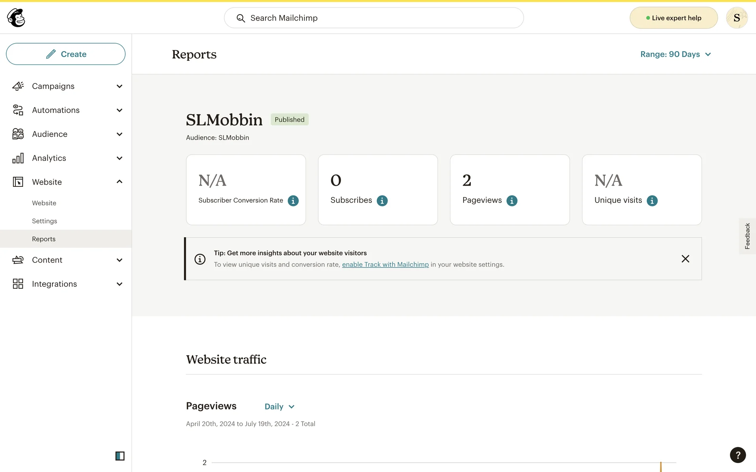756x472 pixels.
Task: Click the Pageviews info icon
Action: 511,201
